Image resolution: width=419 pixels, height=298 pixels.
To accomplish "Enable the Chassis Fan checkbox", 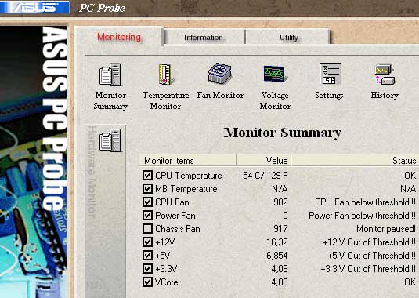I will [x=147, y=229].
